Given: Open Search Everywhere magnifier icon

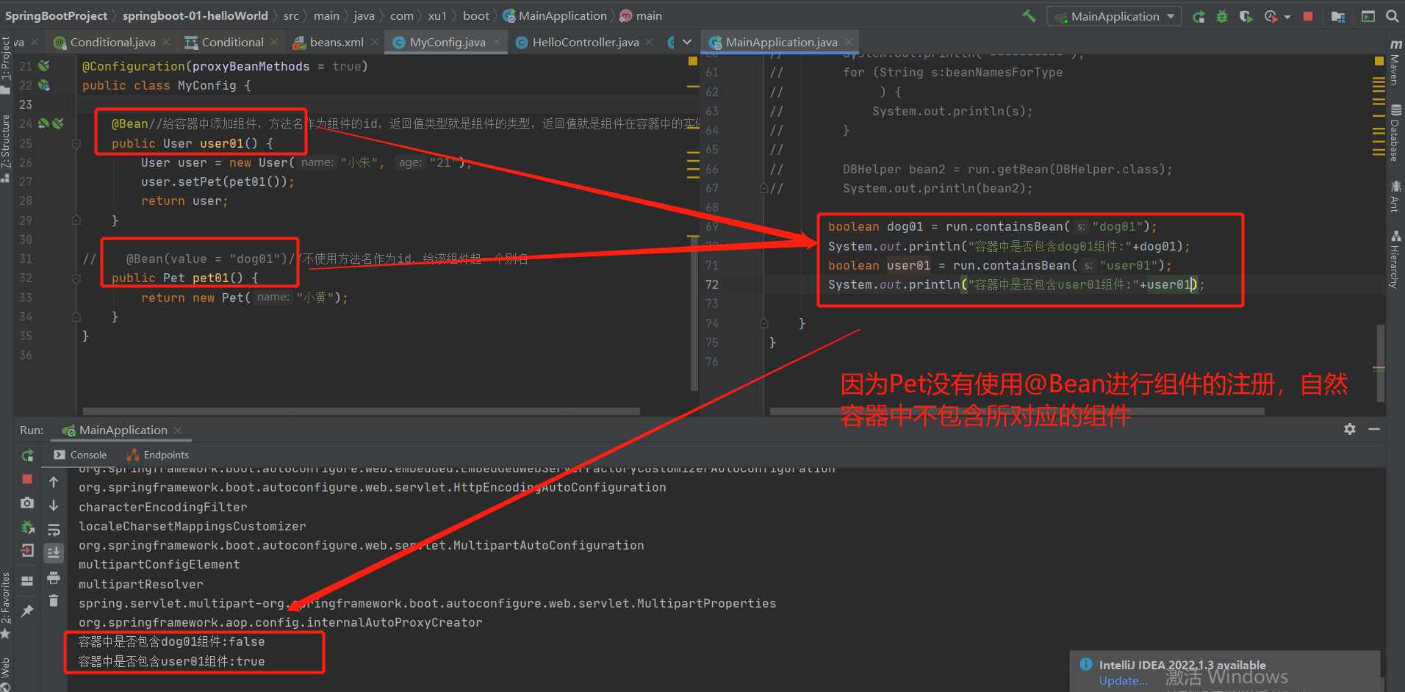Looking at the screenshot, I should 1392,16.
